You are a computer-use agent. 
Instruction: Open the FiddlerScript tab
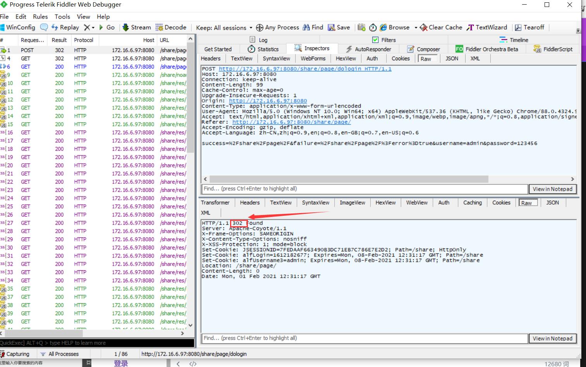tap(553, 49)
